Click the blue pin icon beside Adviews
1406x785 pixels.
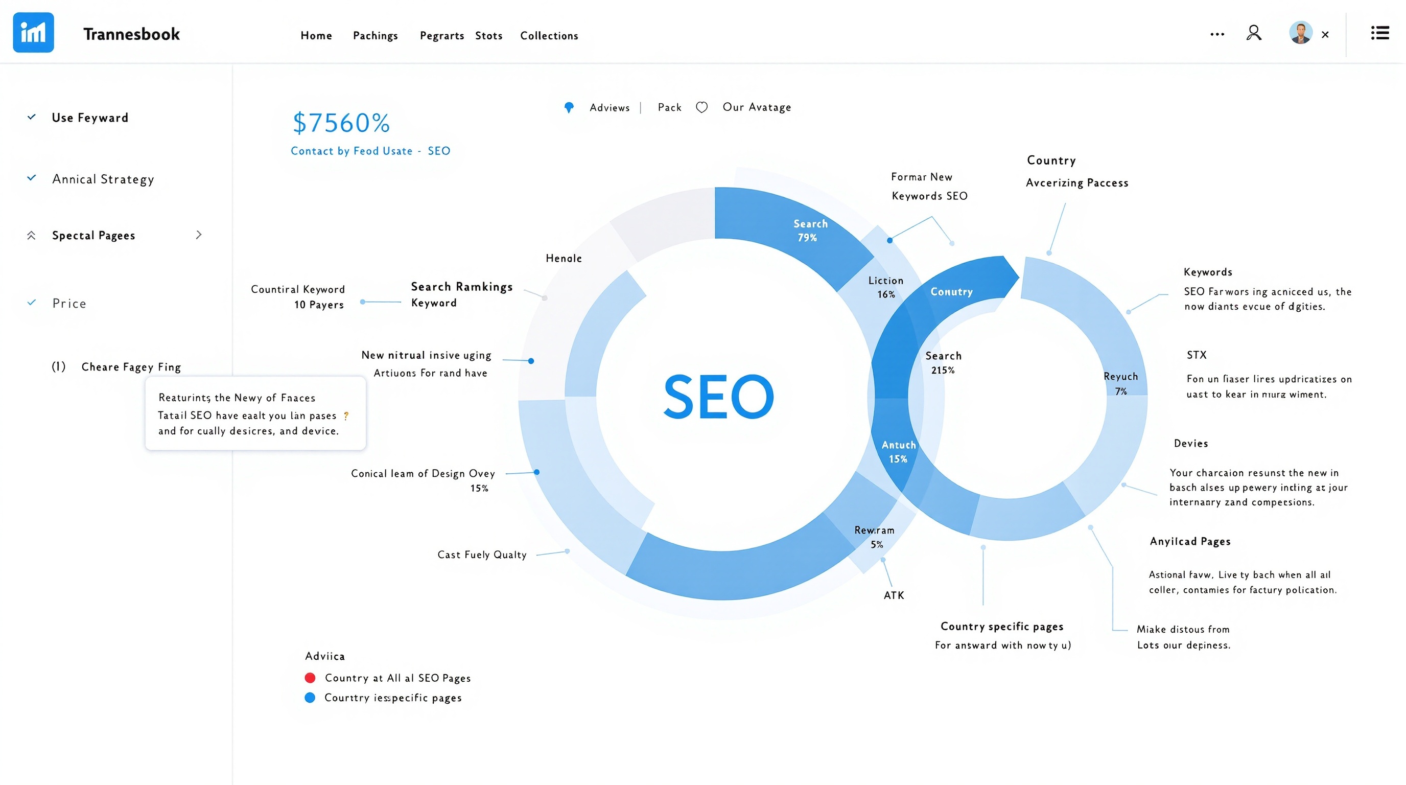(x=569, y=107)
